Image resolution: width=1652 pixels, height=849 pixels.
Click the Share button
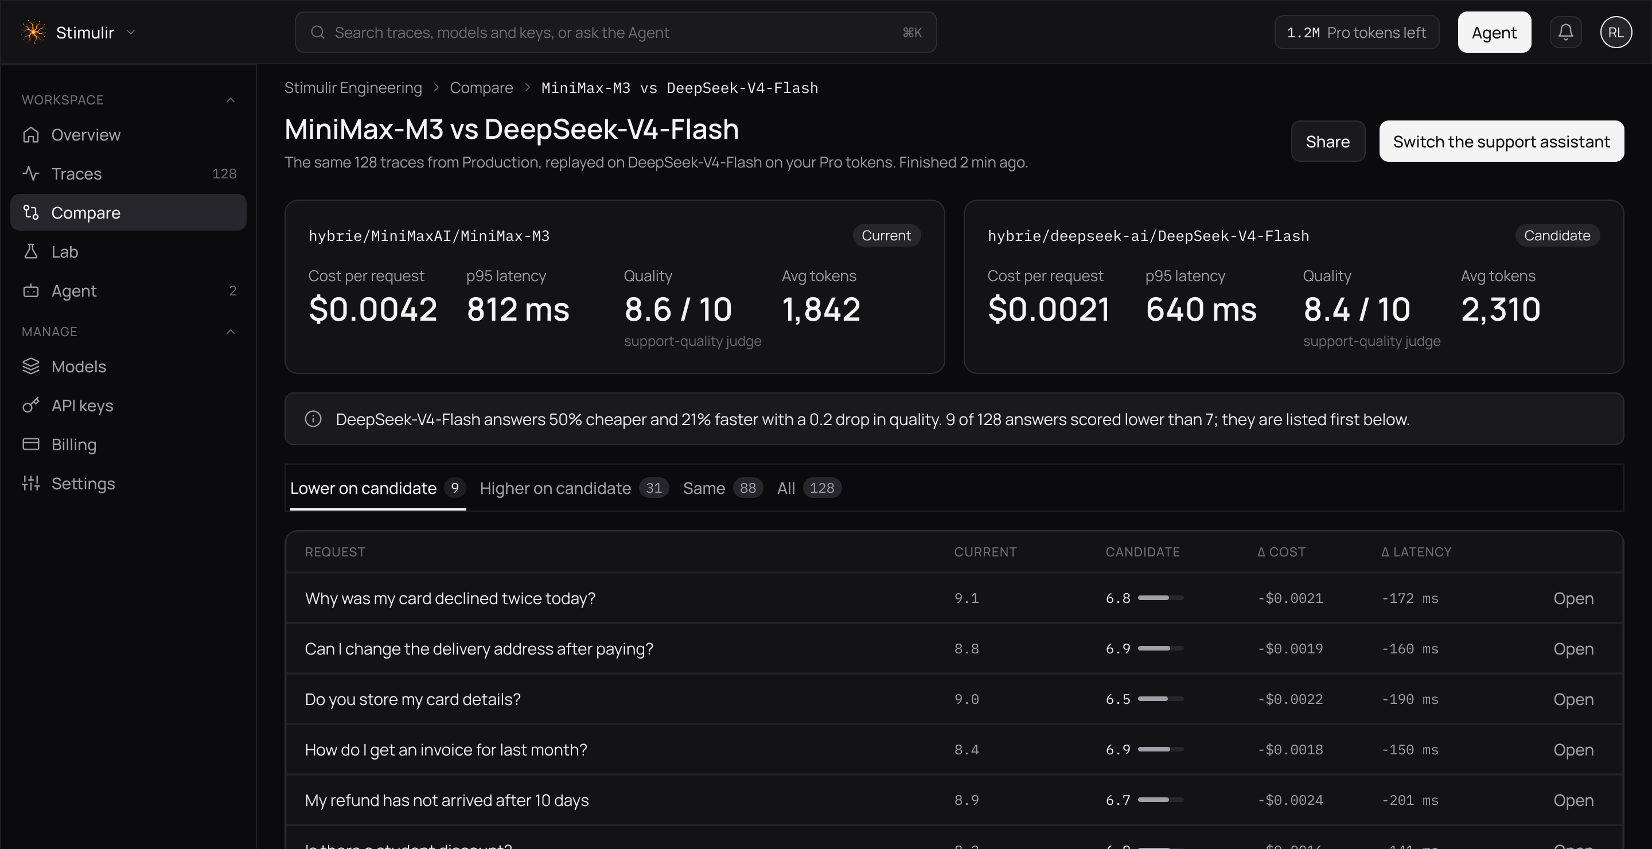point(1327,141)
